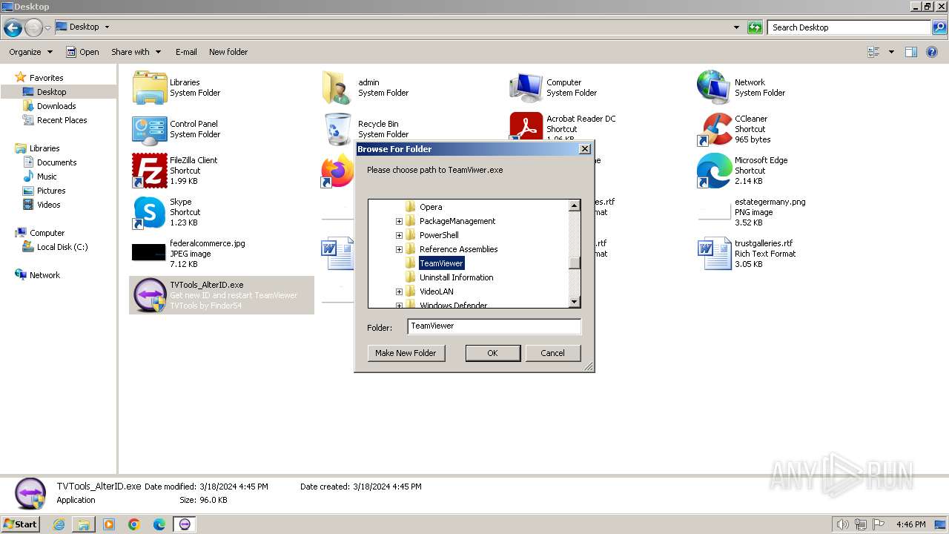Open the recent pages dropdown arrow
The image size is (949, 534).
click(x=47, y=27)
